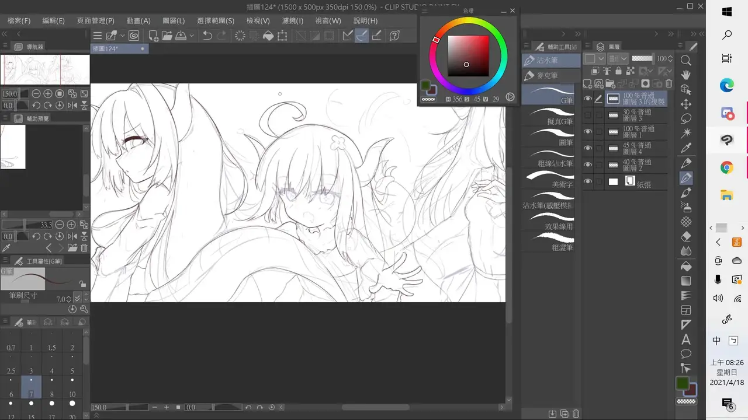Click the Undo arrow in command bar
Image resolution: width=748 pixels, height=420 pixels.
click(x=207, y=36)
